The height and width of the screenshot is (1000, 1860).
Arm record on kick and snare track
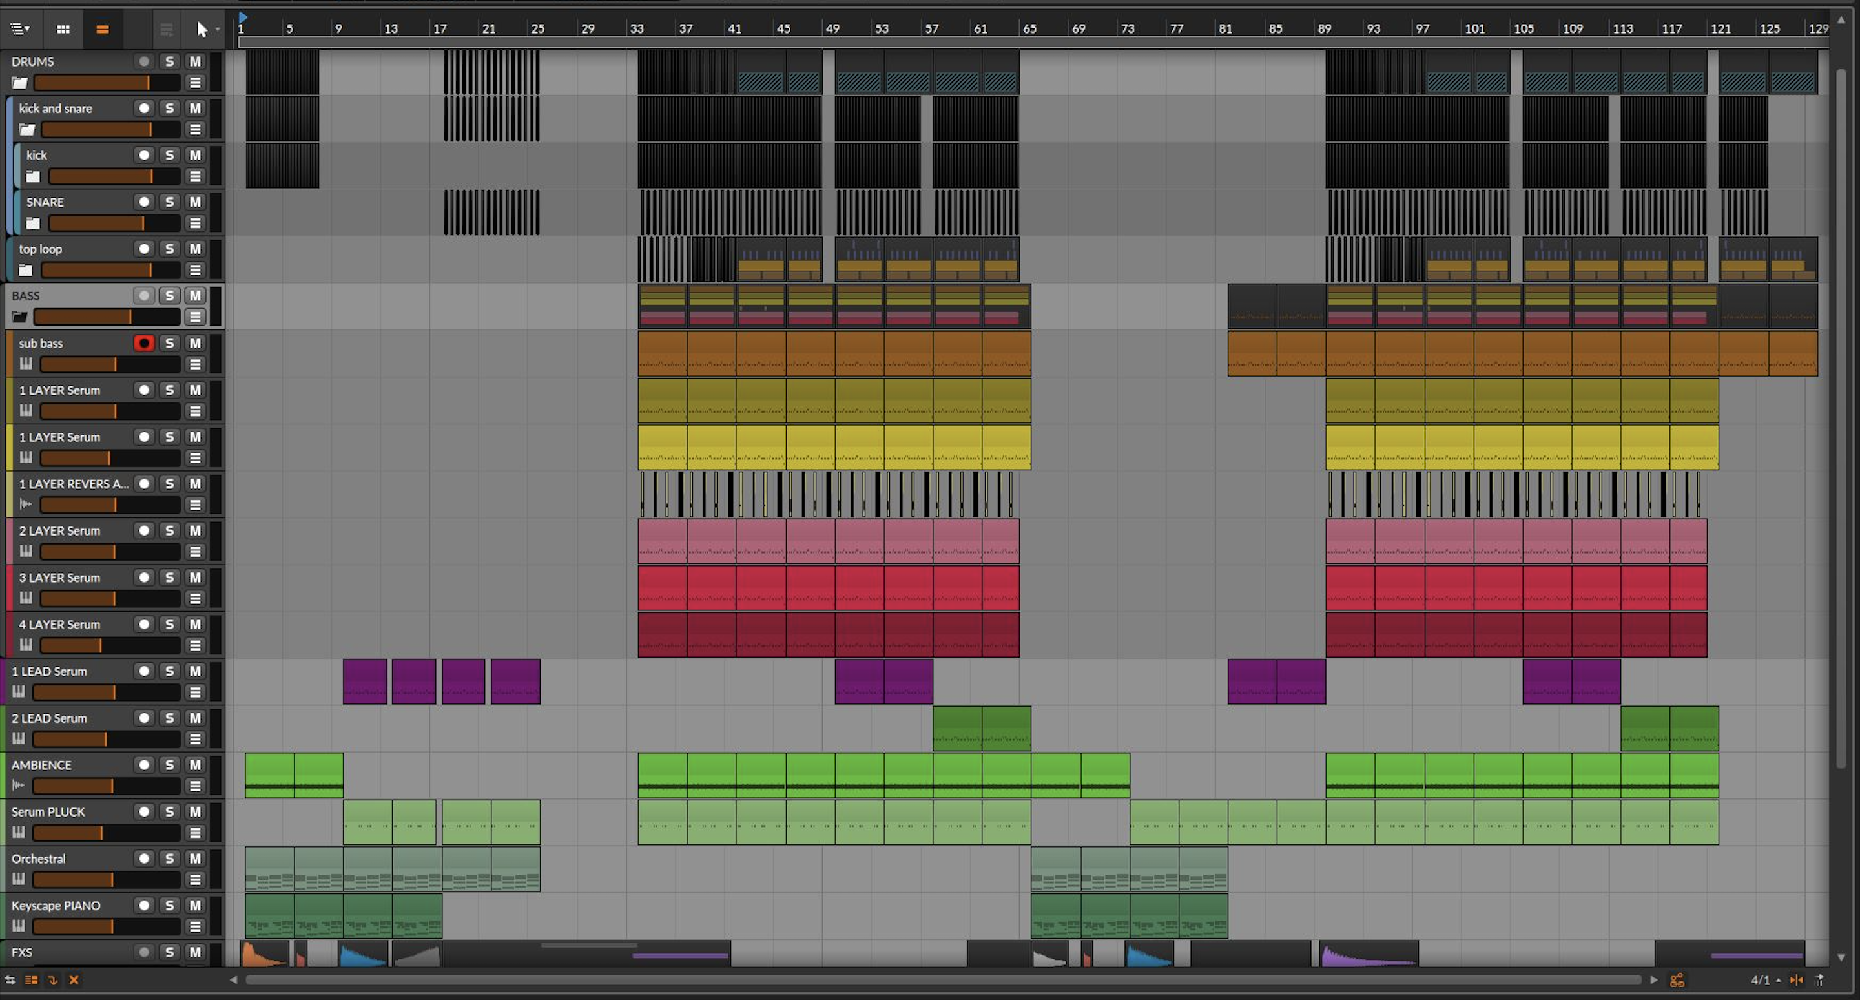pos(145,109)
